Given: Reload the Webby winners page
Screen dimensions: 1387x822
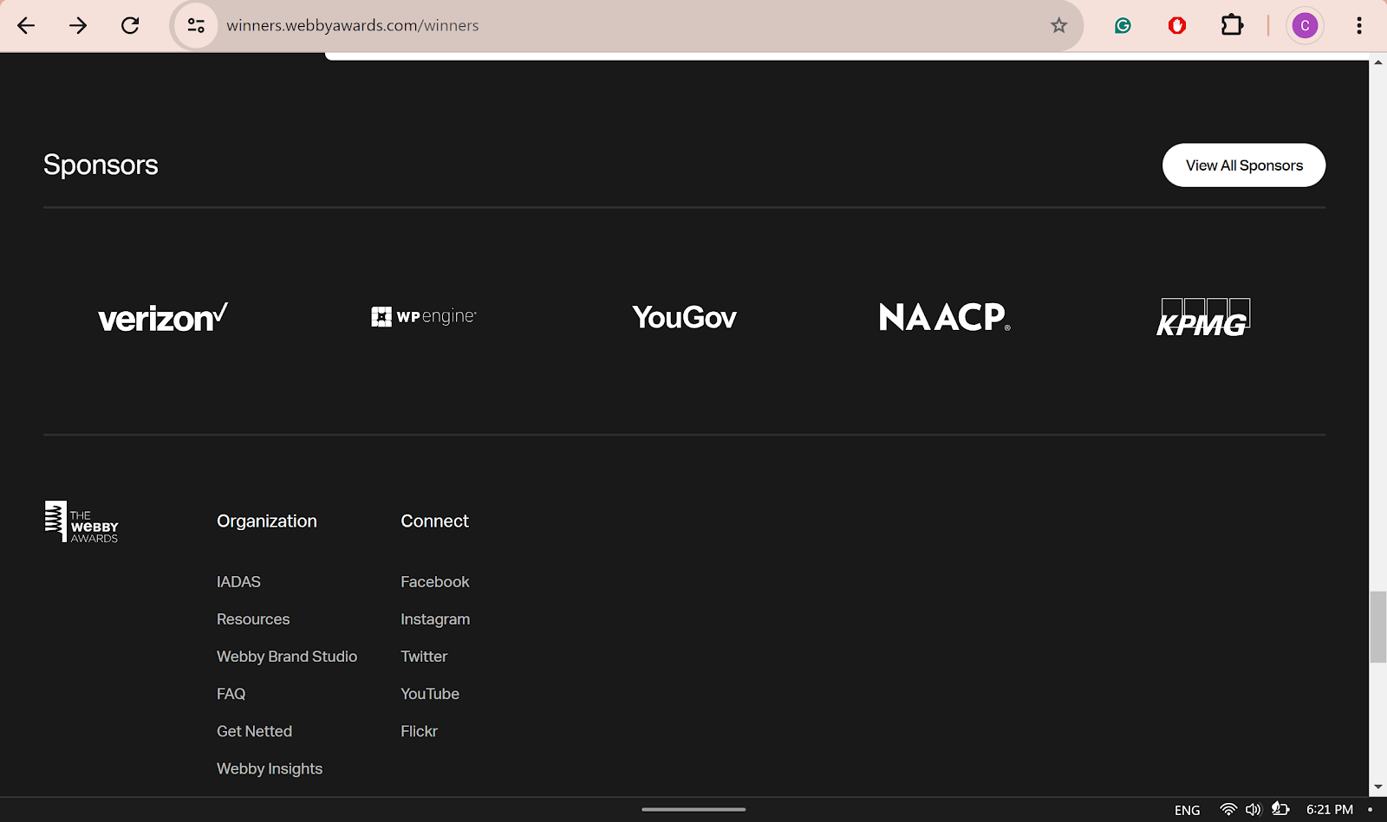Looking at the screenshot, I should coord(130,26).
